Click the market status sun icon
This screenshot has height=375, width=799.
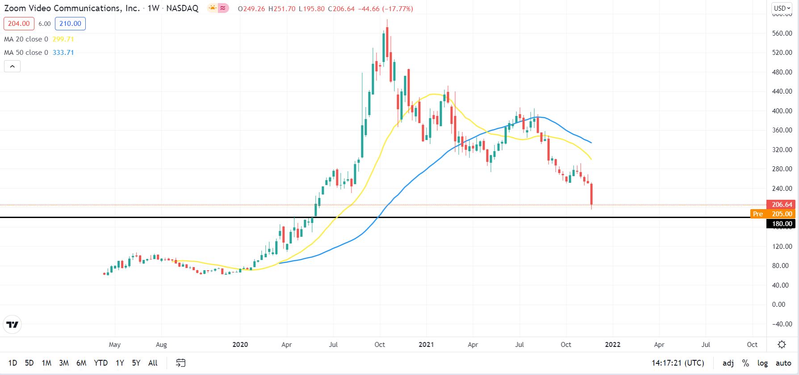(x=213, y=8)
